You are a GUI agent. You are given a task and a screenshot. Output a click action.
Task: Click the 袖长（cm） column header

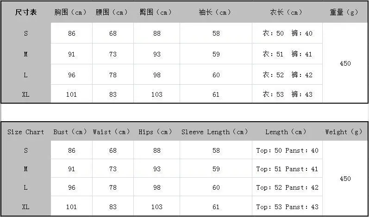pyautogui.click(x=216, y=12)
